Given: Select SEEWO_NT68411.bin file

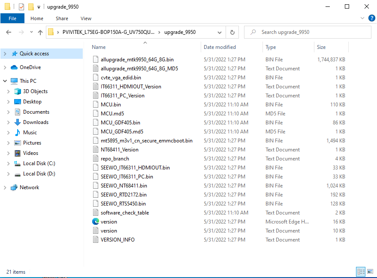Looking at the screenshot, I should (124, 186).
